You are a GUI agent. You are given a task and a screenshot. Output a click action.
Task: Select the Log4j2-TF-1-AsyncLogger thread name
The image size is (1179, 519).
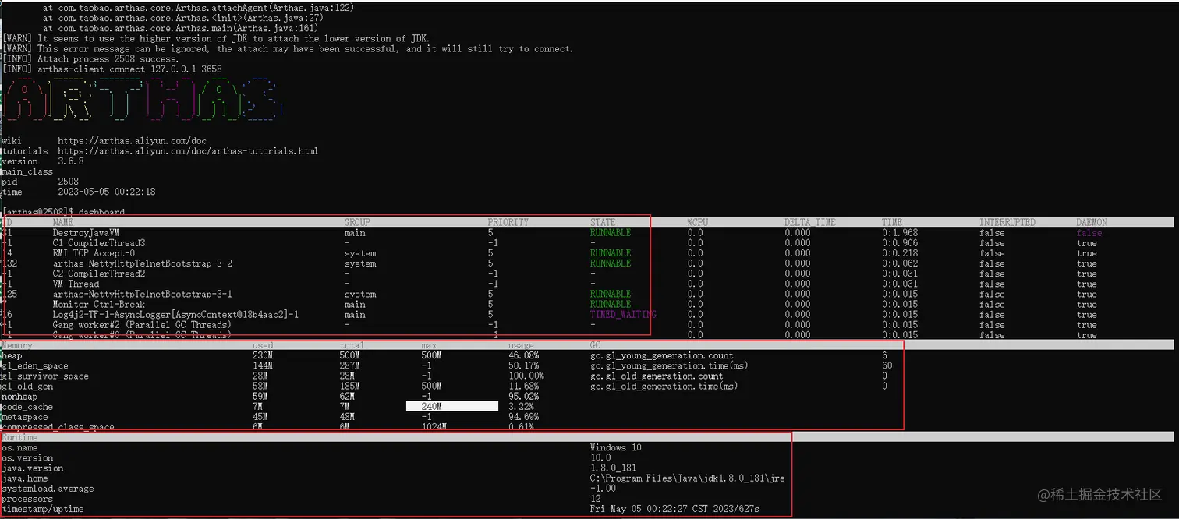pos(176,314)
